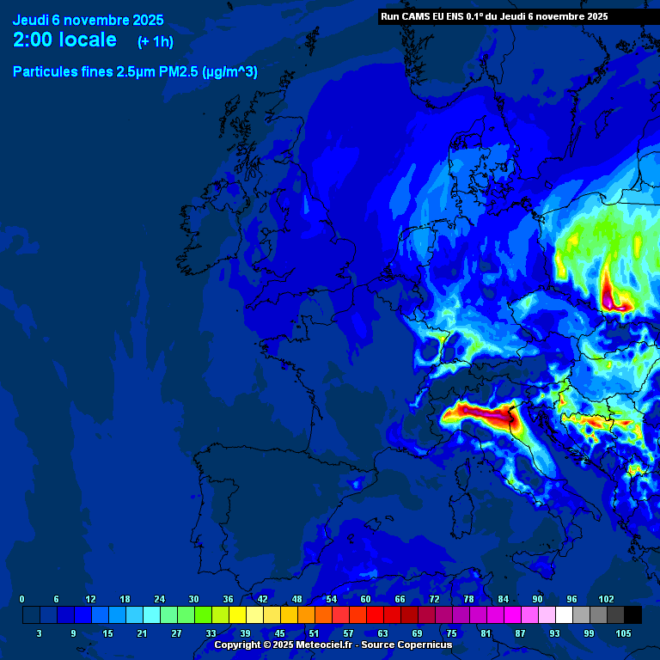Pick the orange swatch between 48 and 51
This screenshot has width=660, height=660.
coord(306,614)
